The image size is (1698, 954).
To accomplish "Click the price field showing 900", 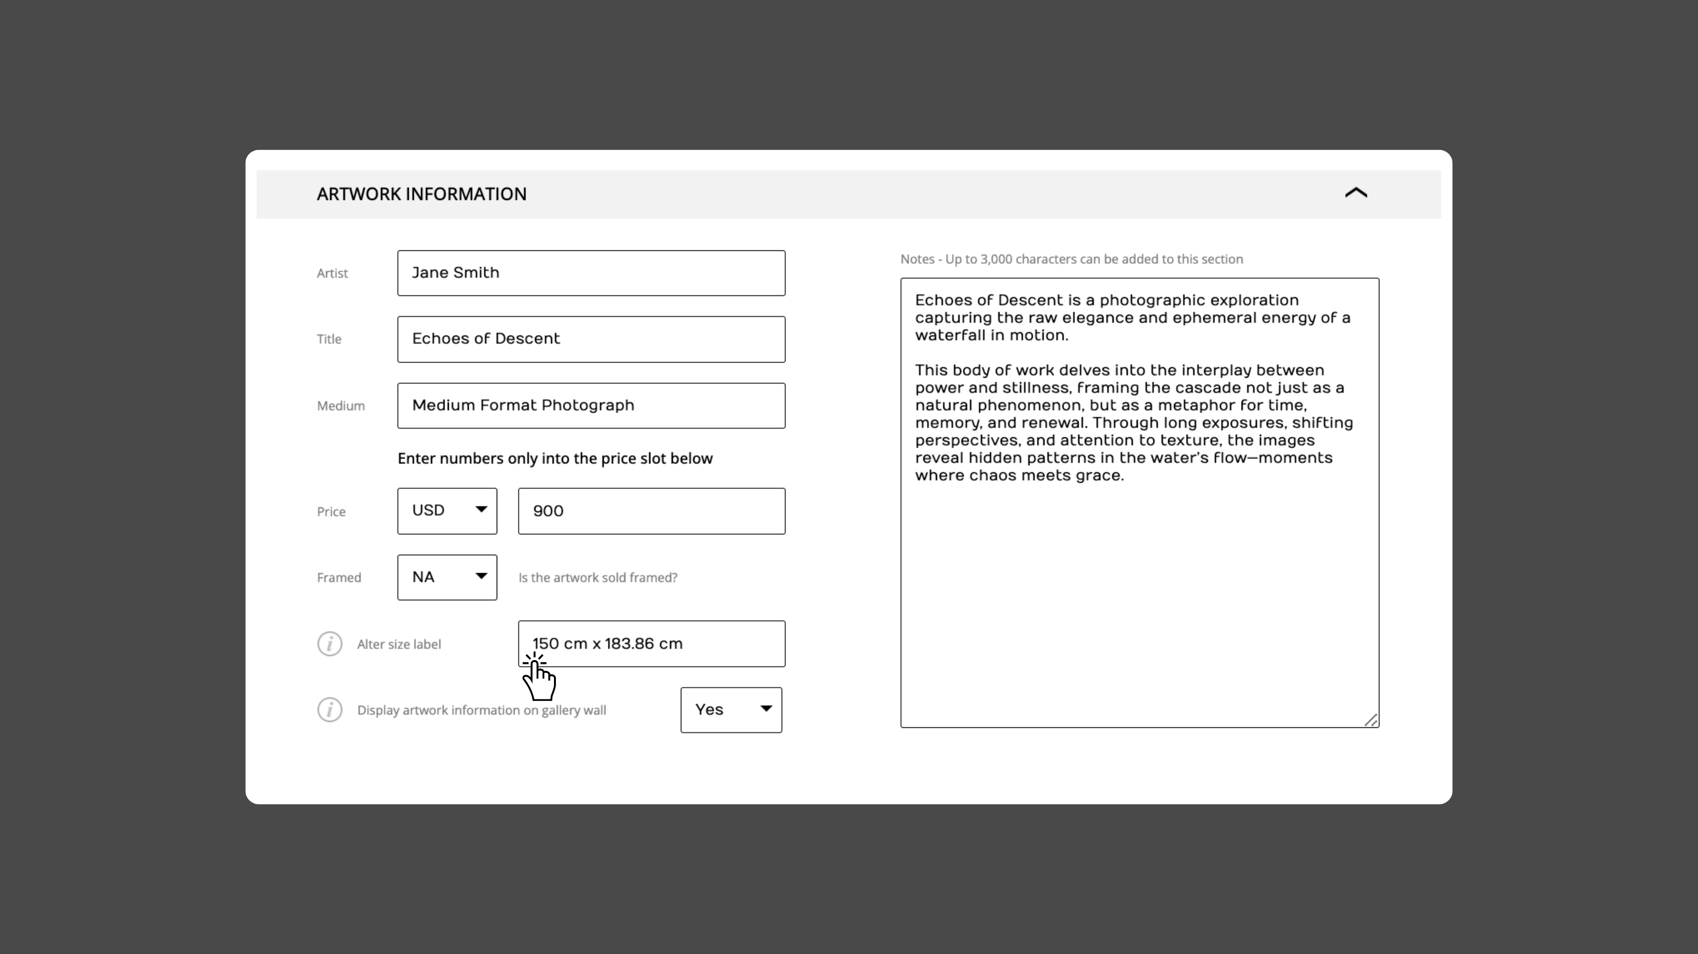I will pyautogui.click(x=651, y=511).
